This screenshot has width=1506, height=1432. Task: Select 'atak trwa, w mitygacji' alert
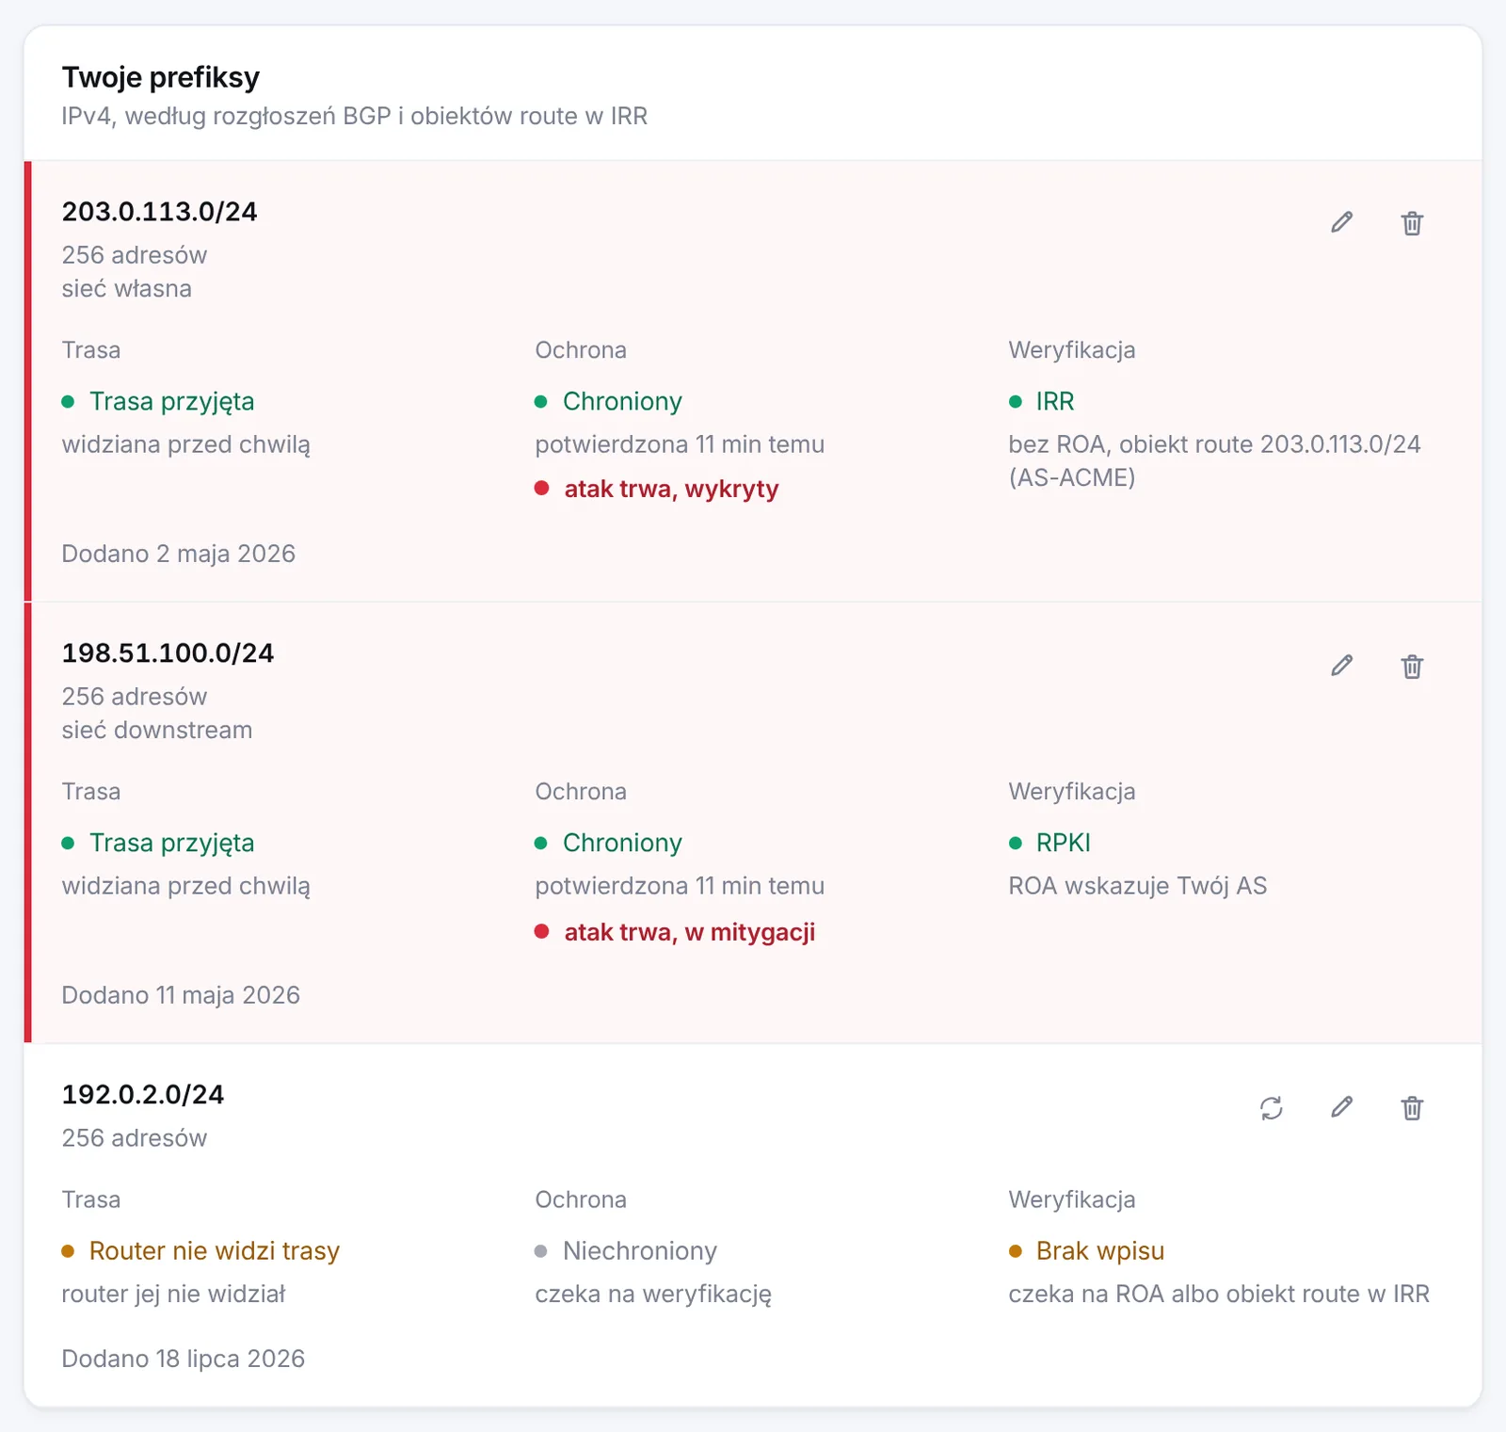689,932
